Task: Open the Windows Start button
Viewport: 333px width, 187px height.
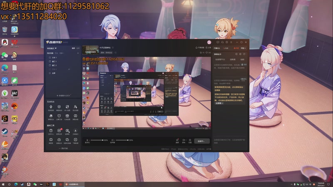Action: tap(3, 185)
